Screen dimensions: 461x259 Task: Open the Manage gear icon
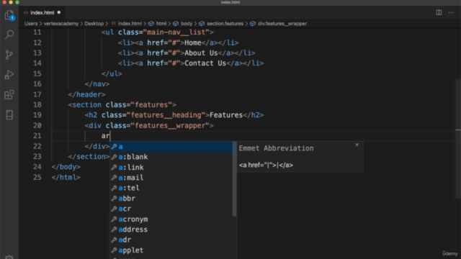click(x=9, y=258)
